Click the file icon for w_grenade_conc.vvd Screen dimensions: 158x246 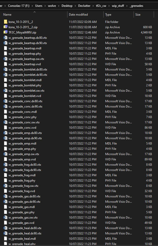click(x=6, y=128)
